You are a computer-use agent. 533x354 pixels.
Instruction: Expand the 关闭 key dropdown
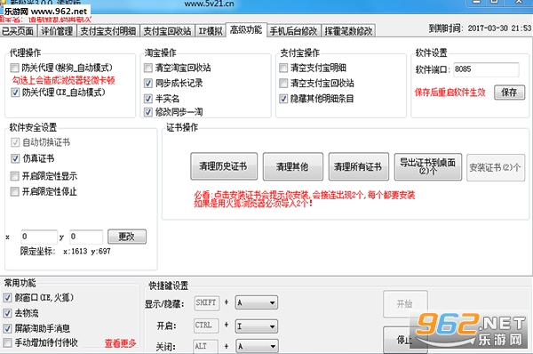coord(257,346)
